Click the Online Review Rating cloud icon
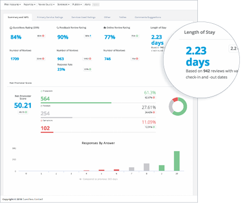The image size is (241, 203). click(104, 28)
